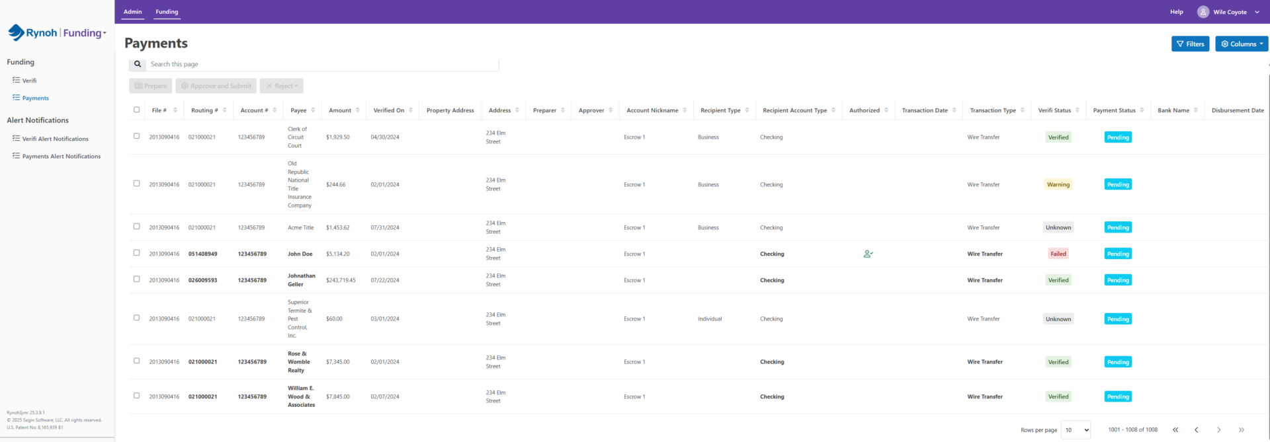Go to the first page of results
The image size is (1270, 442).
[1175, 430]
